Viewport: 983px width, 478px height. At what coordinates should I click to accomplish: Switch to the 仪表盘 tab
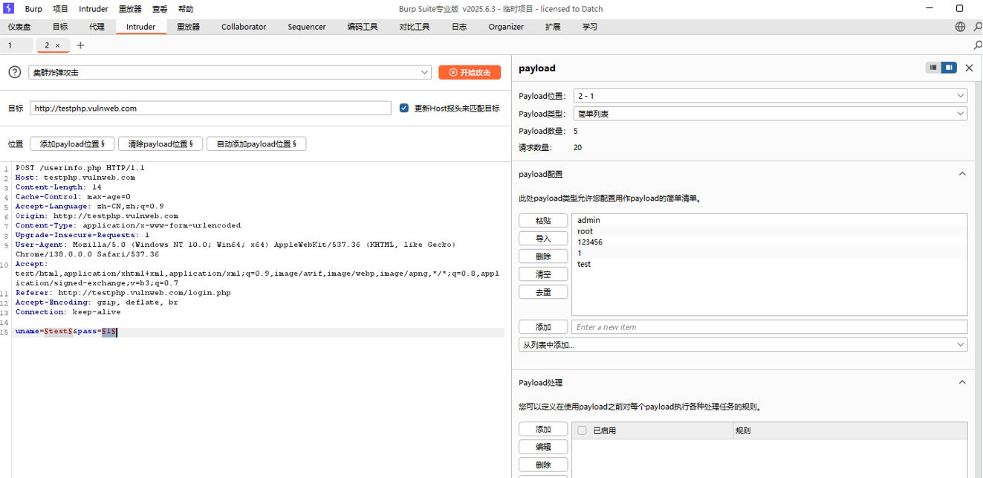pos(19,27)
